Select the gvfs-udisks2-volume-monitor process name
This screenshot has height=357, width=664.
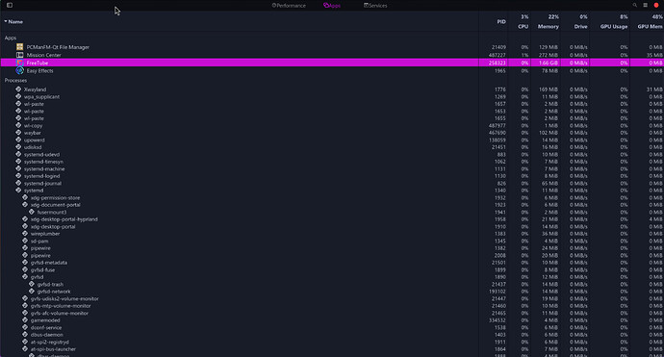tap(64, 298)
